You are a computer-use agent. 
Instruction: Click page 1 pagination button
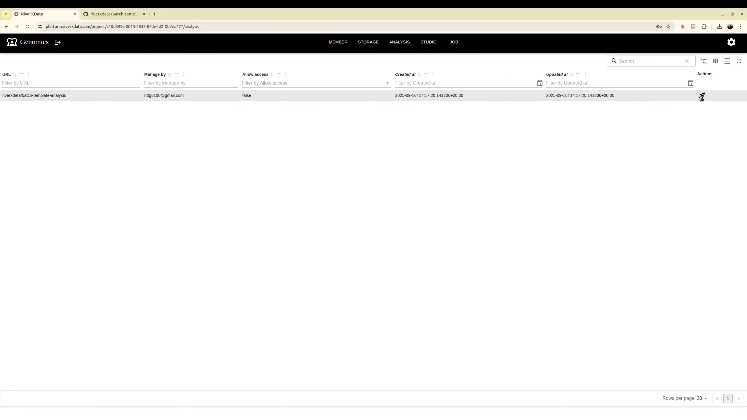coord(728,398)
